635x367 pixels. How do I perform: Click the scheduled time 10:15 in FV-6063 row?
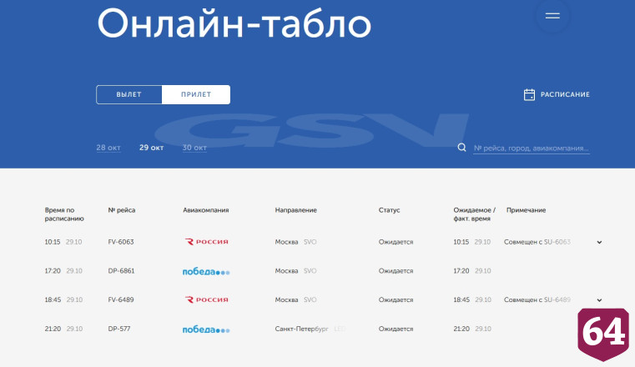[53, 242]
